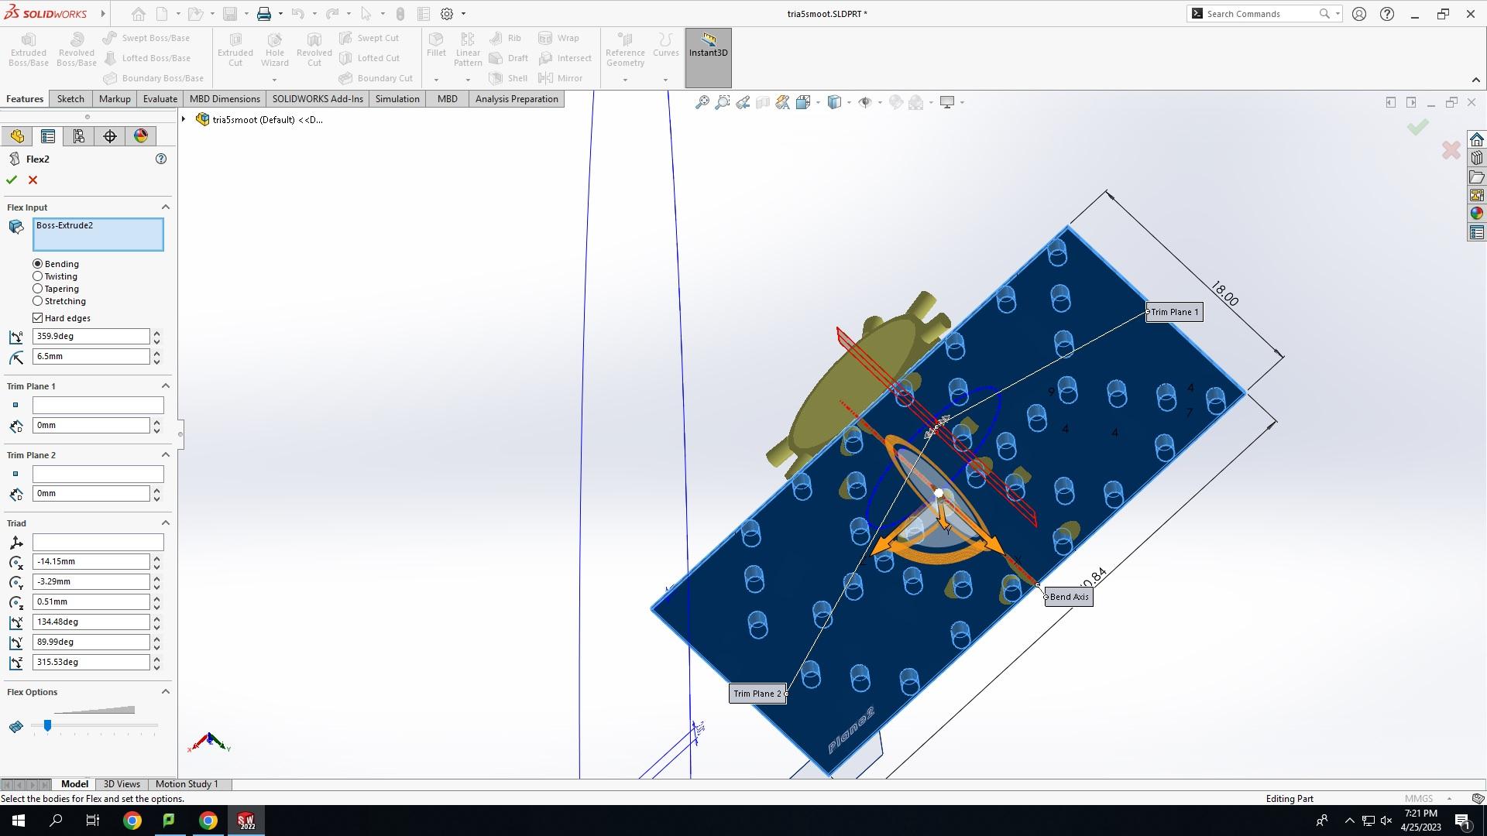The image size is (1487, 836).
Task: Click Zoom to Fit magnifier icon
Action: (702, 102)
